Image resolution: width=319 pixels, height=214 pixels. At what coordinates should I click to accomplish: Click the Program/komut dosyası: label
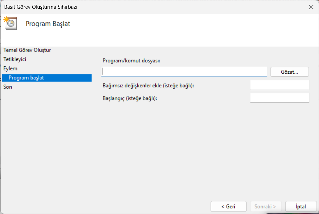click(131, 61)
